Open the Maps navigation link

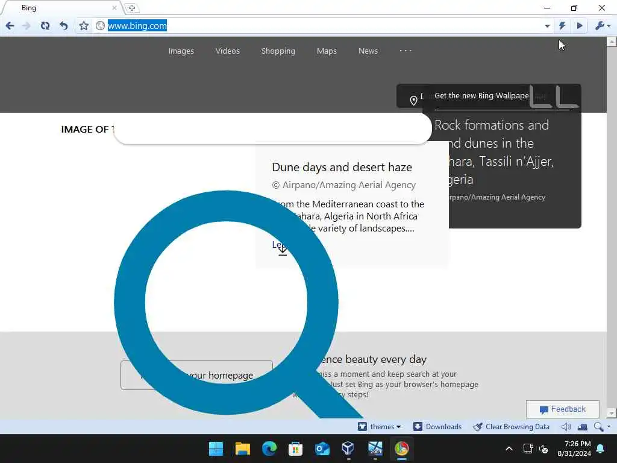point(327,51)
